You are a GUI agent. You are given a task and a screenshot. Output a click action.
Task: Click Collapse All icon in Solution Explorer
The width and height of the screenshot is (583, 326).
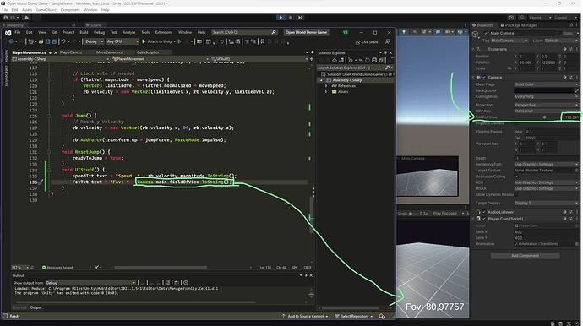point(374,60)
